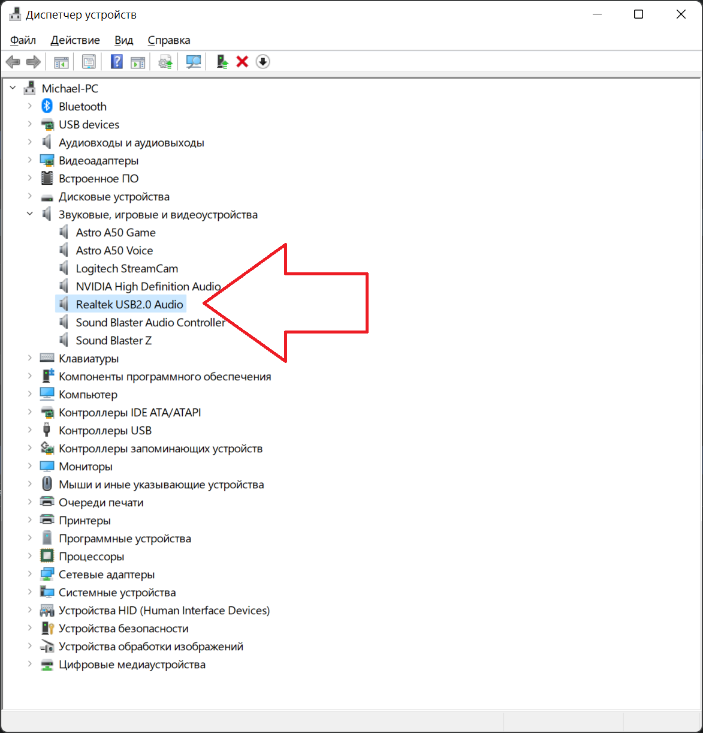Click the Мыши mouse device icon
The height and width of the screenshot is (733, 703).
(47, 484)
